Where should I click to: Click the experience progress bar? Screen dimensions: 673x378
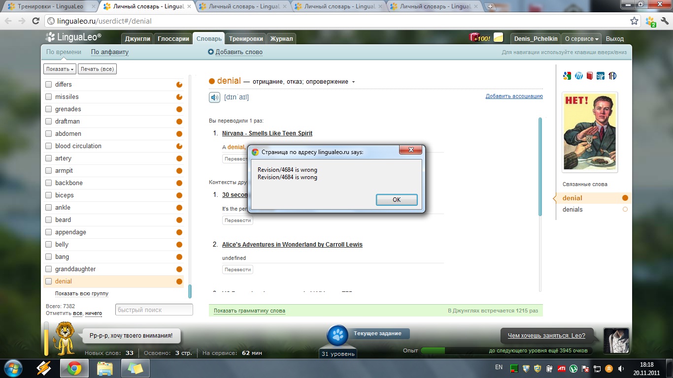(x=506, y=350)
